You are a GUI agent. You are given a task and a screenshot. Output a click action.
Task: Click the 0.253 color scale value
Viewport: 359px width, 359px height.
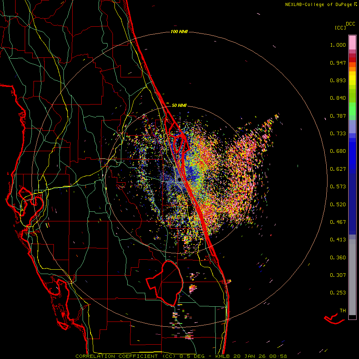click(338, 293)
